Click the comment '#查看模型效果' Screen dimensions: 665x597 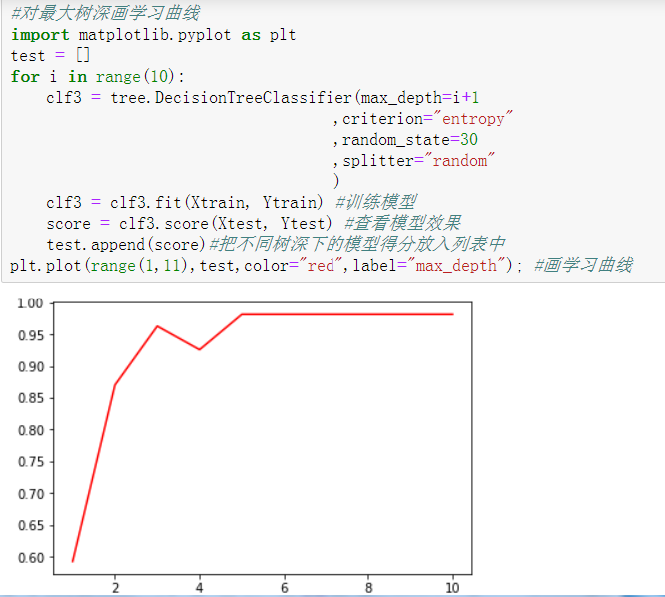403,223
